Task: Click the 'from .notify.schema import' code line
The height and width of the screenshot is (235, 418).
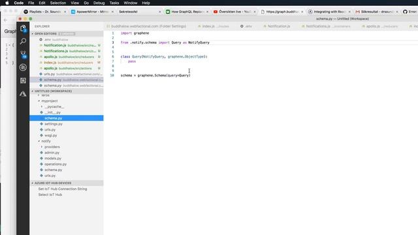Action: tap(165, 42)
